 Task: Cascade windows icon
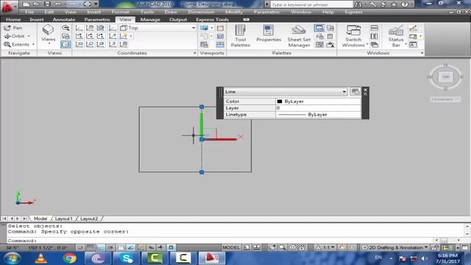tap(375, 45)
